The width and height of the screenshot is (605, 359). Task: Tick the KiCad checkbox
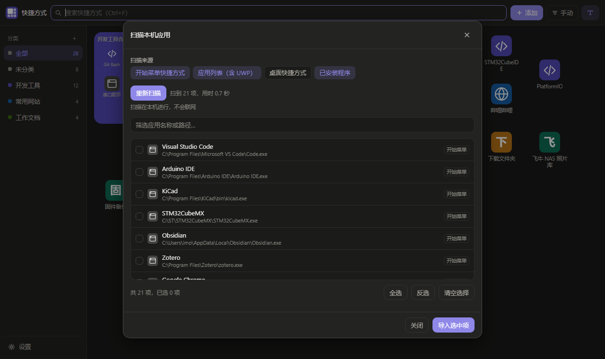(x=139, y=194)
